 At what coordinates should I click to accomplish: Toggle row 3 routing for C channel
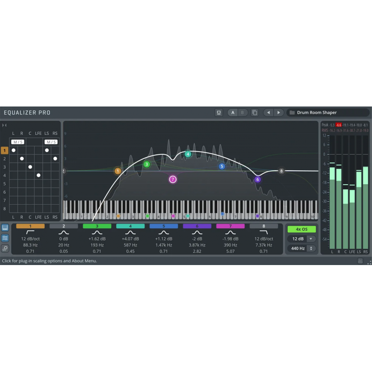30,167
